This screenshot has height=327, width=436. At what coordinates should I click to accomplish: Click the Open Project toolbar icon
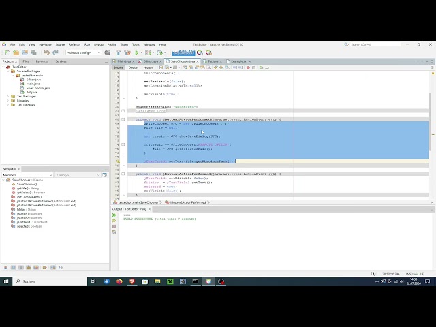(25, 52)
